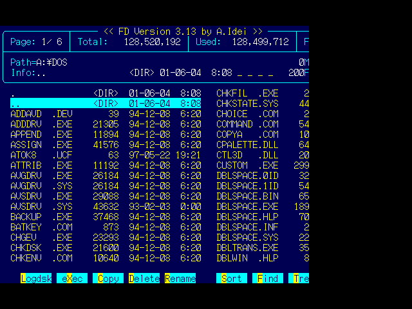Select file AVGDRV.SYS

click(106, 186)
